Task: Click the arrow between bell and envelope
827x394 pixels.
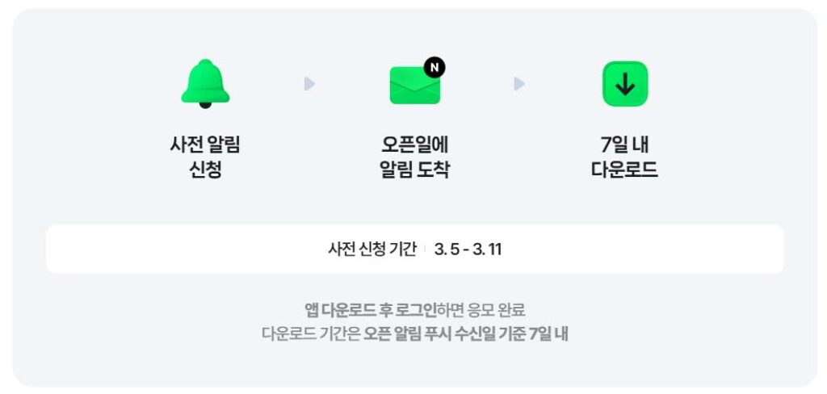Action: tap(309, 84)
